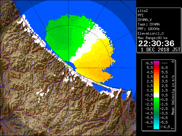182x136 pixels.
Task: Click the radar site at range ring center
Action: tap(68, 68)
